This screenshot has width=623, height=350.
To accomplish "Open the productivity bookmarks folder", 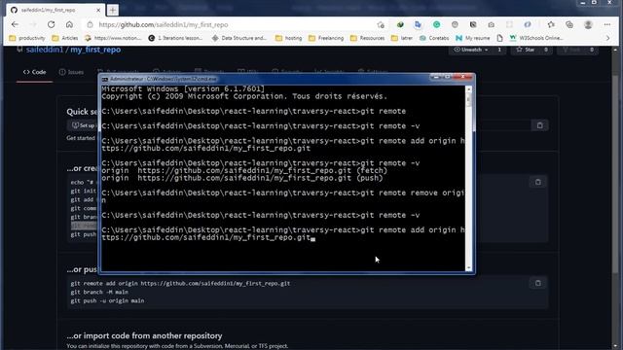I will pyautogui.click(x=27, y=38).
